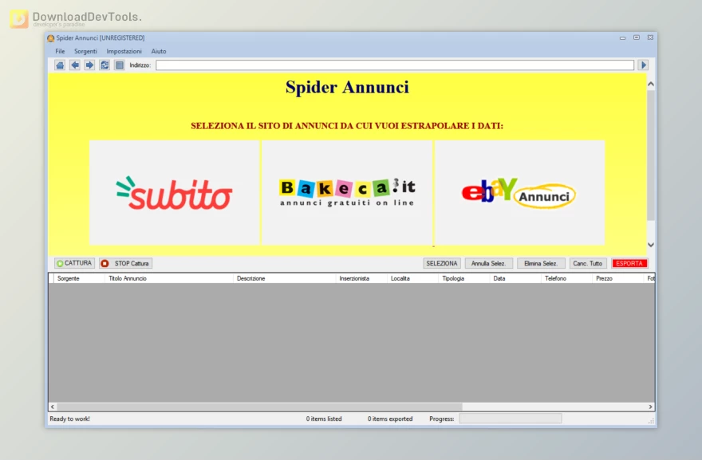
Task: Sort by the Sorgente column header
Action: [x=79, y=278]
